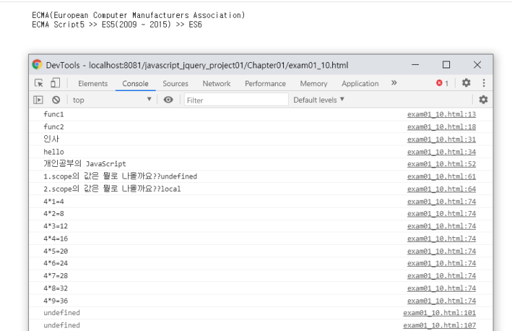
Task: Select the 4*6=24 console output
Action: click(x=56, y=263)
